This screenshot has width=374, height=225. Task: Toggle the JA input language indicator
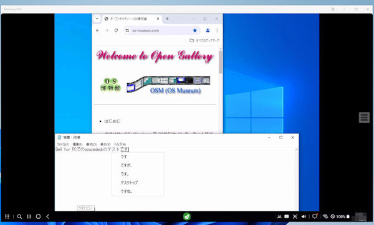tap(279, 217)
